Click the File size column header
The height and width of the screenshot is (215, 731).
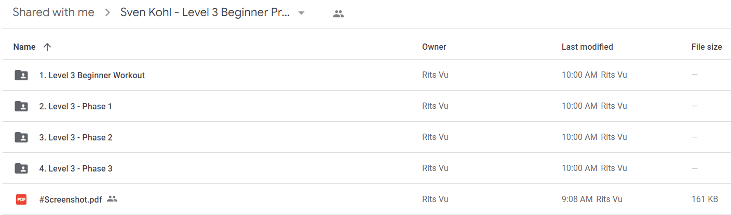click(707, 47)
